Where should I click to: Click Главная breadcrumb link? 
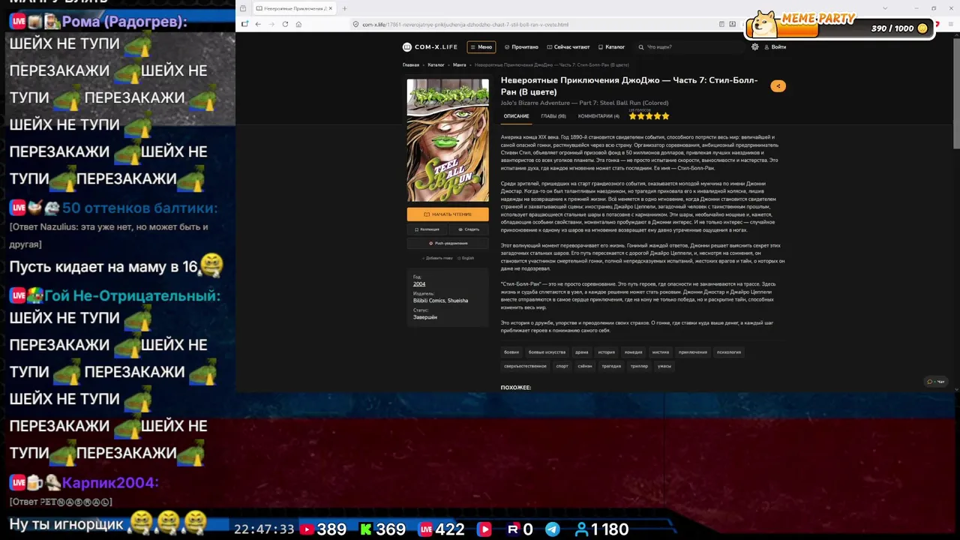coord(411,65)
